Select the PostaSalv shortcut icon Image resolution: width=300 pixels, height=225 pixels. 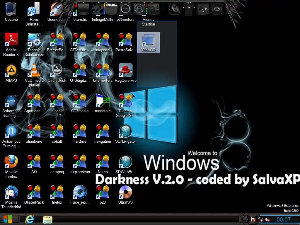click(125, 40)
